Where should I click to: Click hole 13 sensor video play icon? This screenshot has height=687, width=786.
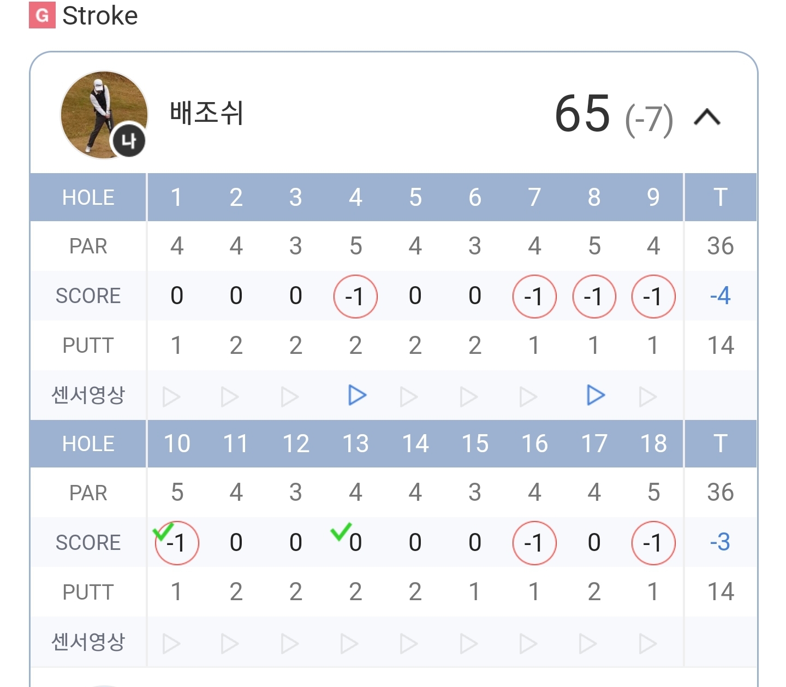349,644
